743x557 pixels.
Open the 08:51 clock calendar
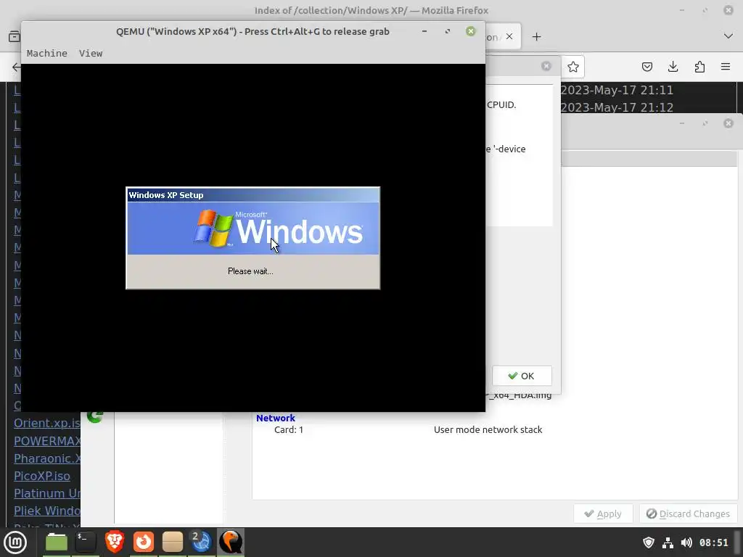(714, 542)
